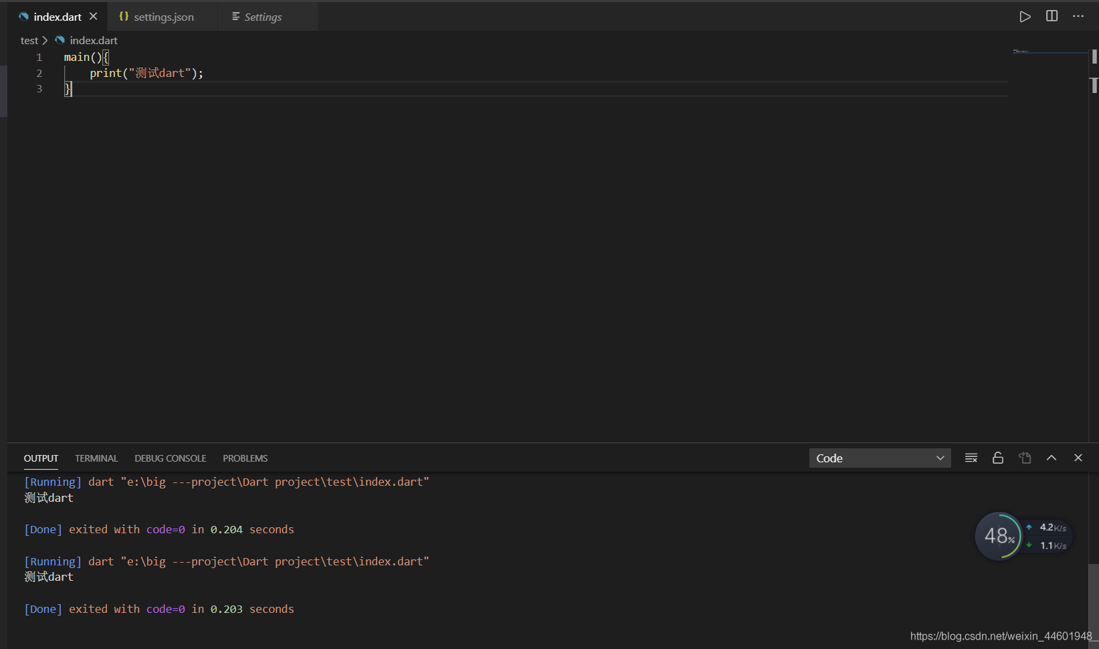The width and height of the screenshot is (1099, 649).
Task: Toggle the output scroll lock icon
Action: click(998, 458)
